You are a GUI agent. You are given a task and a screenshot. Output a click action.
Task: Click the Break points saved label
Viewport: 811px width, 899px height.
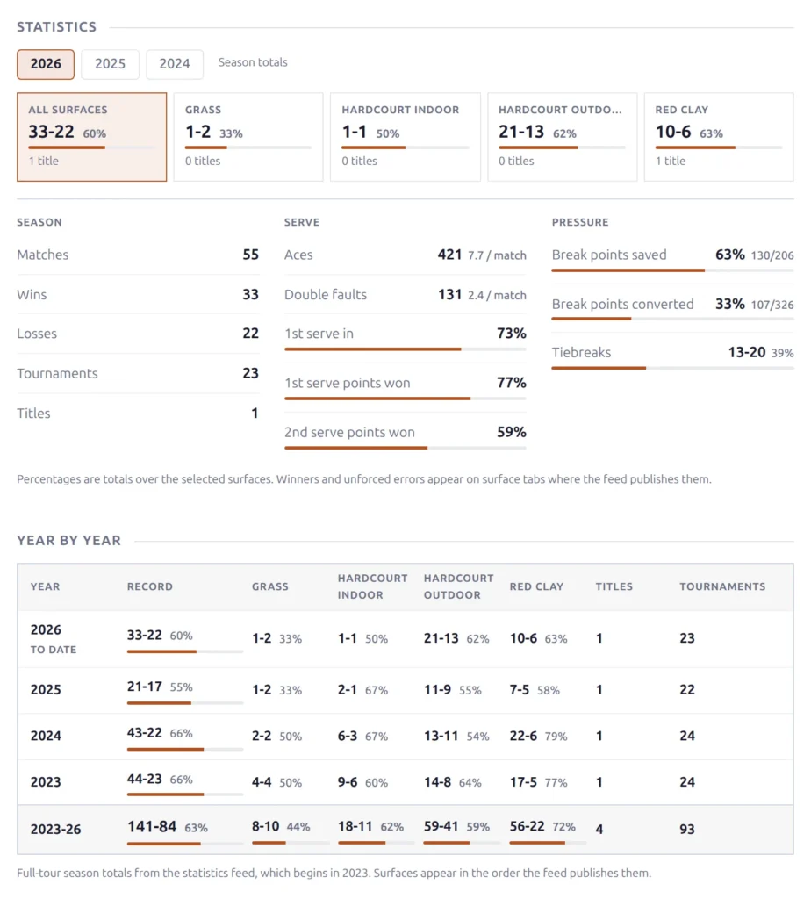pos(608,255)
